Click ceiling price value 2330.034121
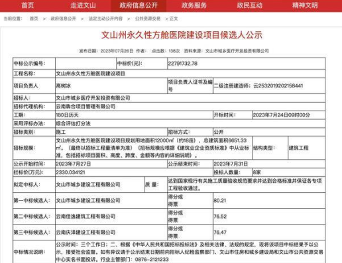Viewport: 342px width, 263px height. click(x=70, y=172)
